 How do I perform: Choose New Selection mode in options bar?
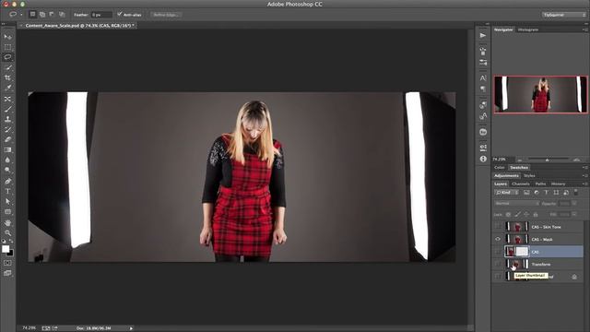33,15
